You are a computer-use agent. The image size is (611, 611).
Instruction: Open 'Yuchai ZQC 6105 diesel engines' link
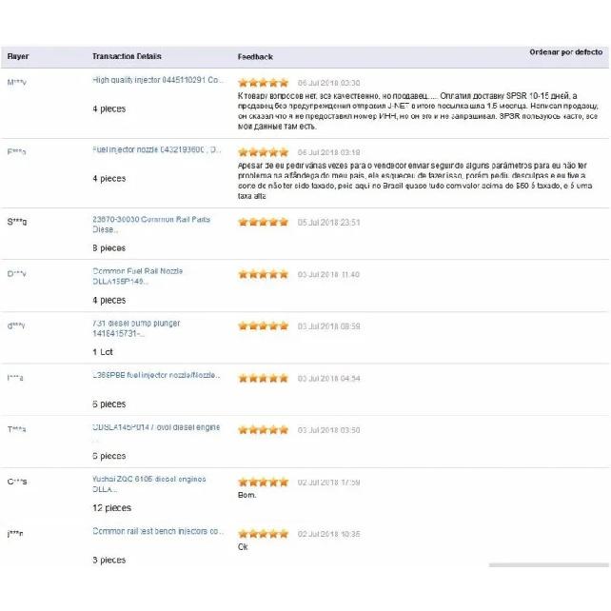coord(148,484)
